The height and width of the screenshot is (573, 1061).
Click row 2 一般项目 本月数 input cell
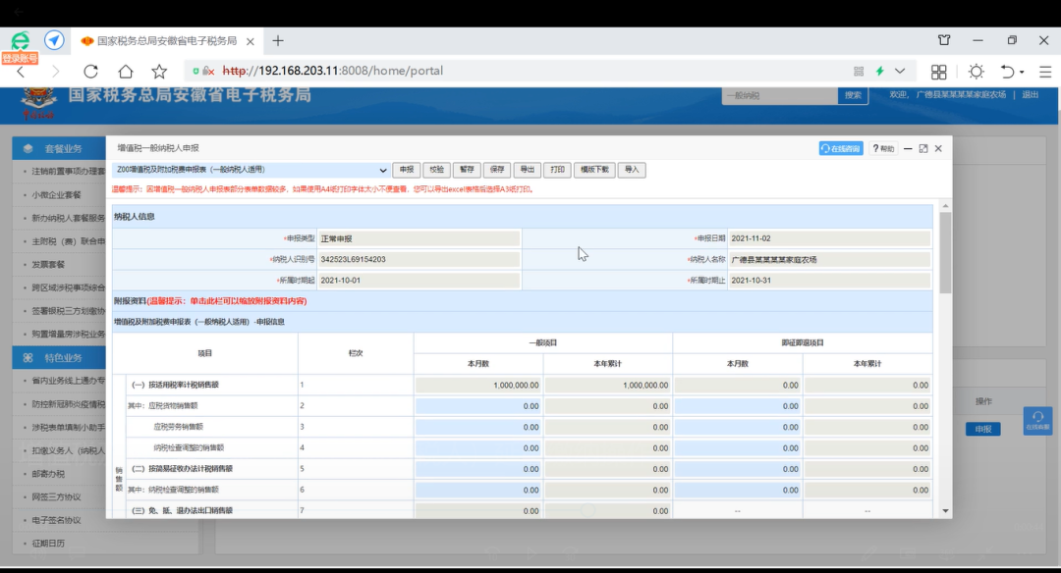(x=478, y=406)
